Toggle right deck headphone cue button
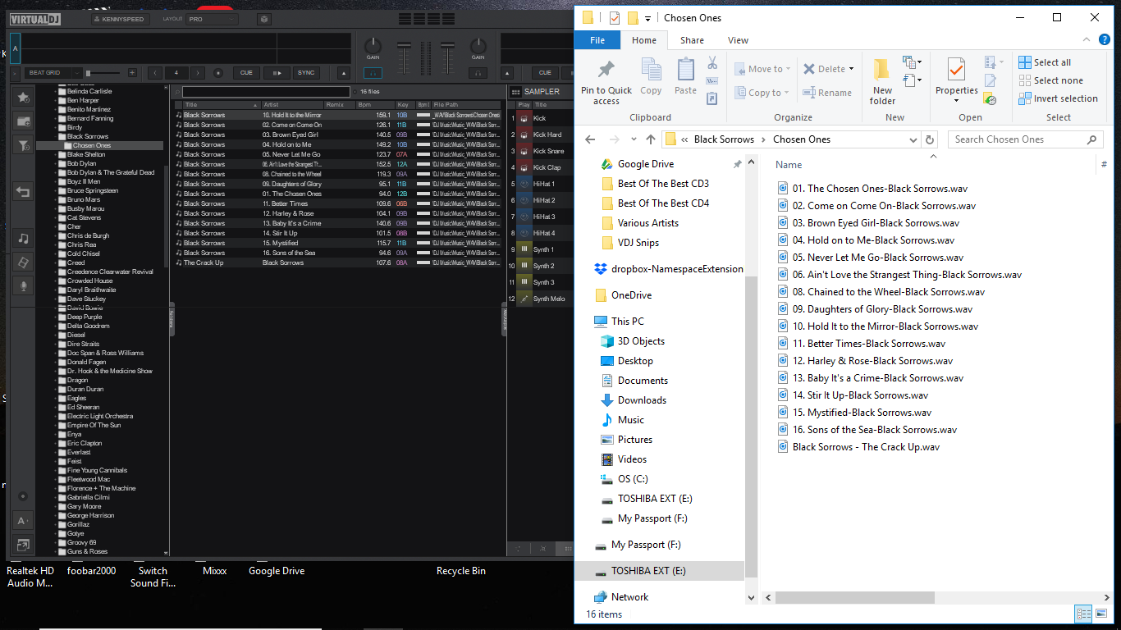 coord(478,73)
